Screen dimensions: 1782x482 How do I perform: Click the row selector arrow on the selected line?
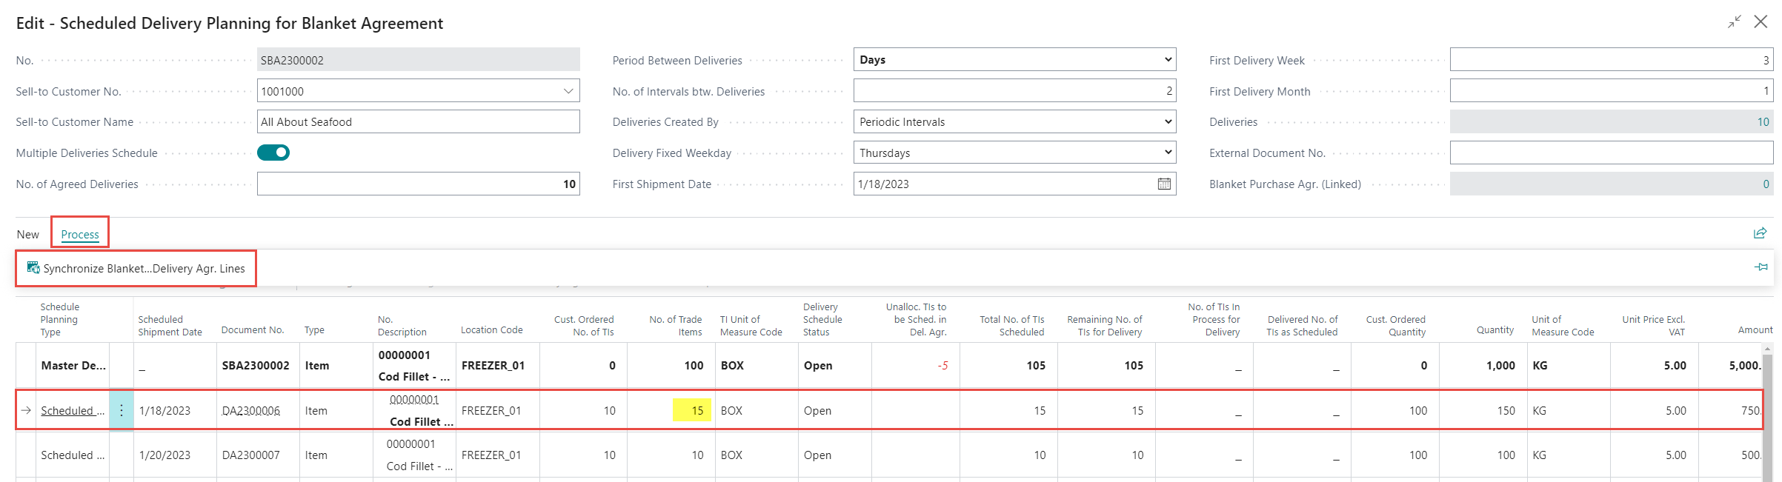coord(26,410)
